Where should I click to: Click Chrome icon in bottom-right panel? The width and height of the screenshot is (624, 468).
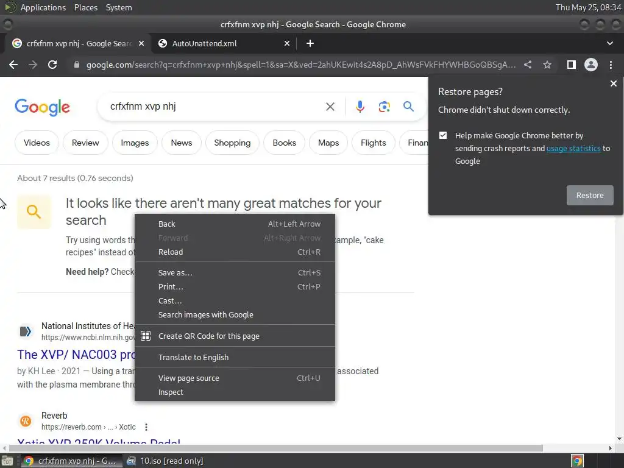click(x=577, y=461)
